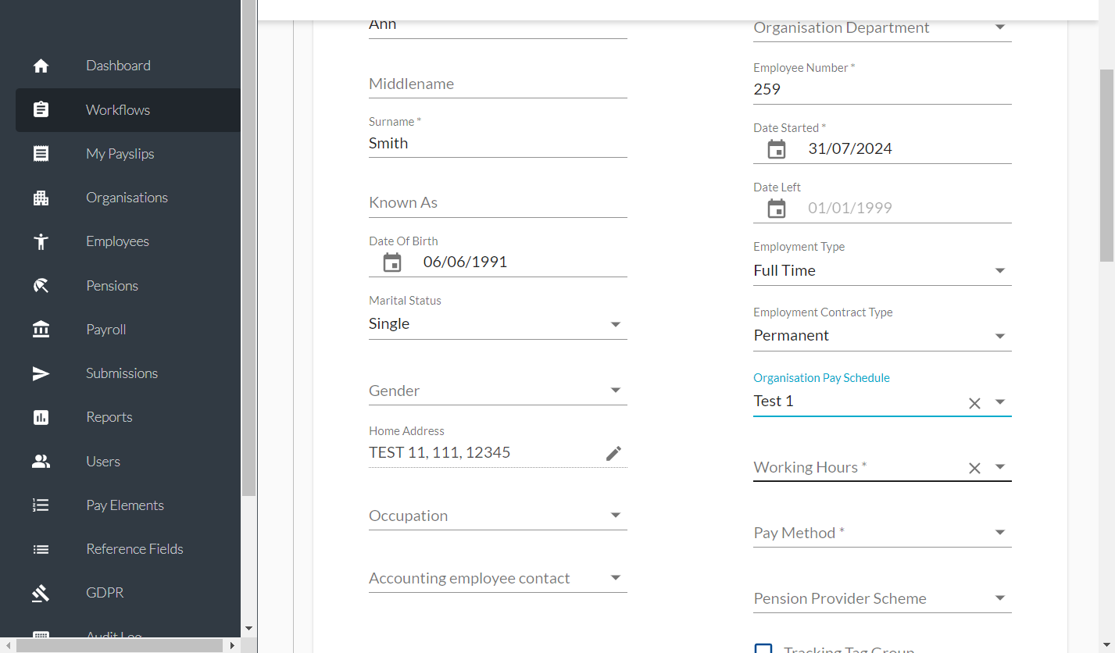This screenshot has width=1115, height=653.
Task: Expand the Gender dropdown
Action: point(616,391)
